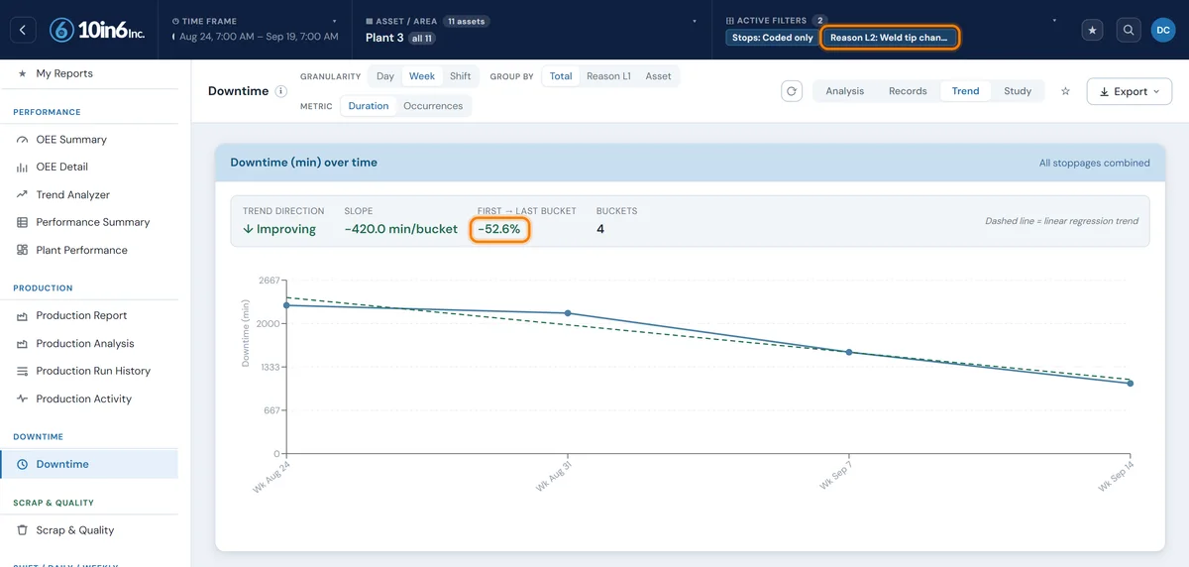Click the Trend Analyzer icon
The image size is (1189, 567).
coord(23,195)
